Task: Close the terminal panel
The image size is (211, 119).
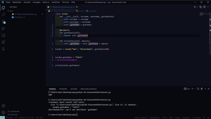Action: pos(209,89)
